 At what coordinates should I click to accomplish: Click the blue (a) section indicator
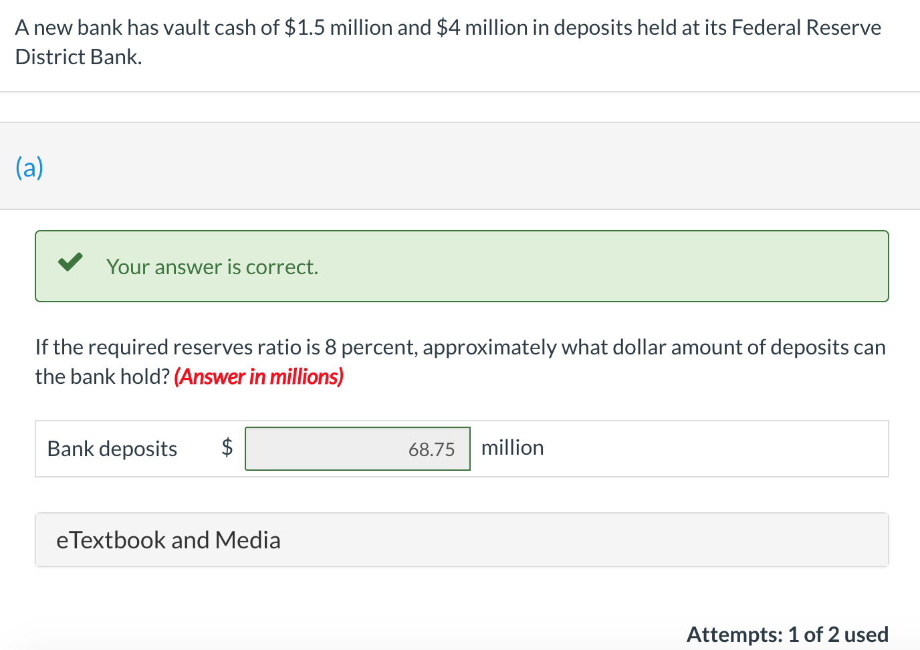tap(29, 167)
